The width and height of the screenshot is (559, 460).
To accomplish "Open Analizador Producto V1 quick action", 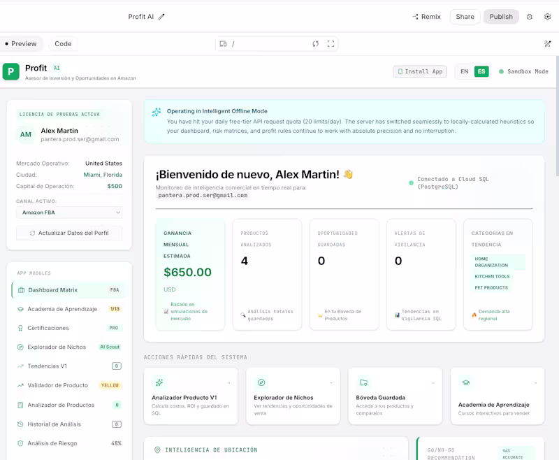I will 191,396.
